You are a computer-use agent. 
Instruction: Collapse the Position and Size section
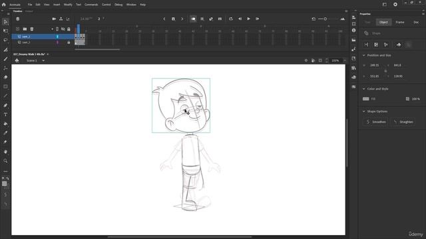tap(364, 55)
